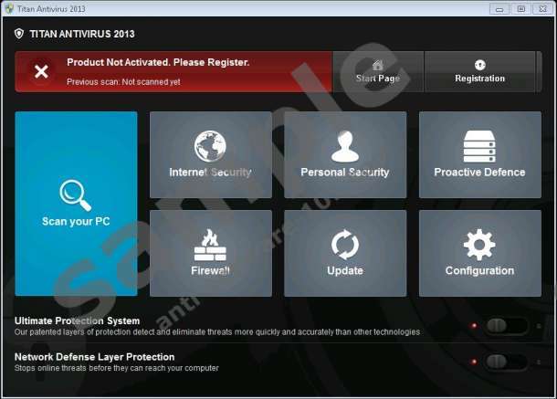Click the Titan Antivirus shield logo
This screenshot has height=399, width=557.
pos(19,34)
